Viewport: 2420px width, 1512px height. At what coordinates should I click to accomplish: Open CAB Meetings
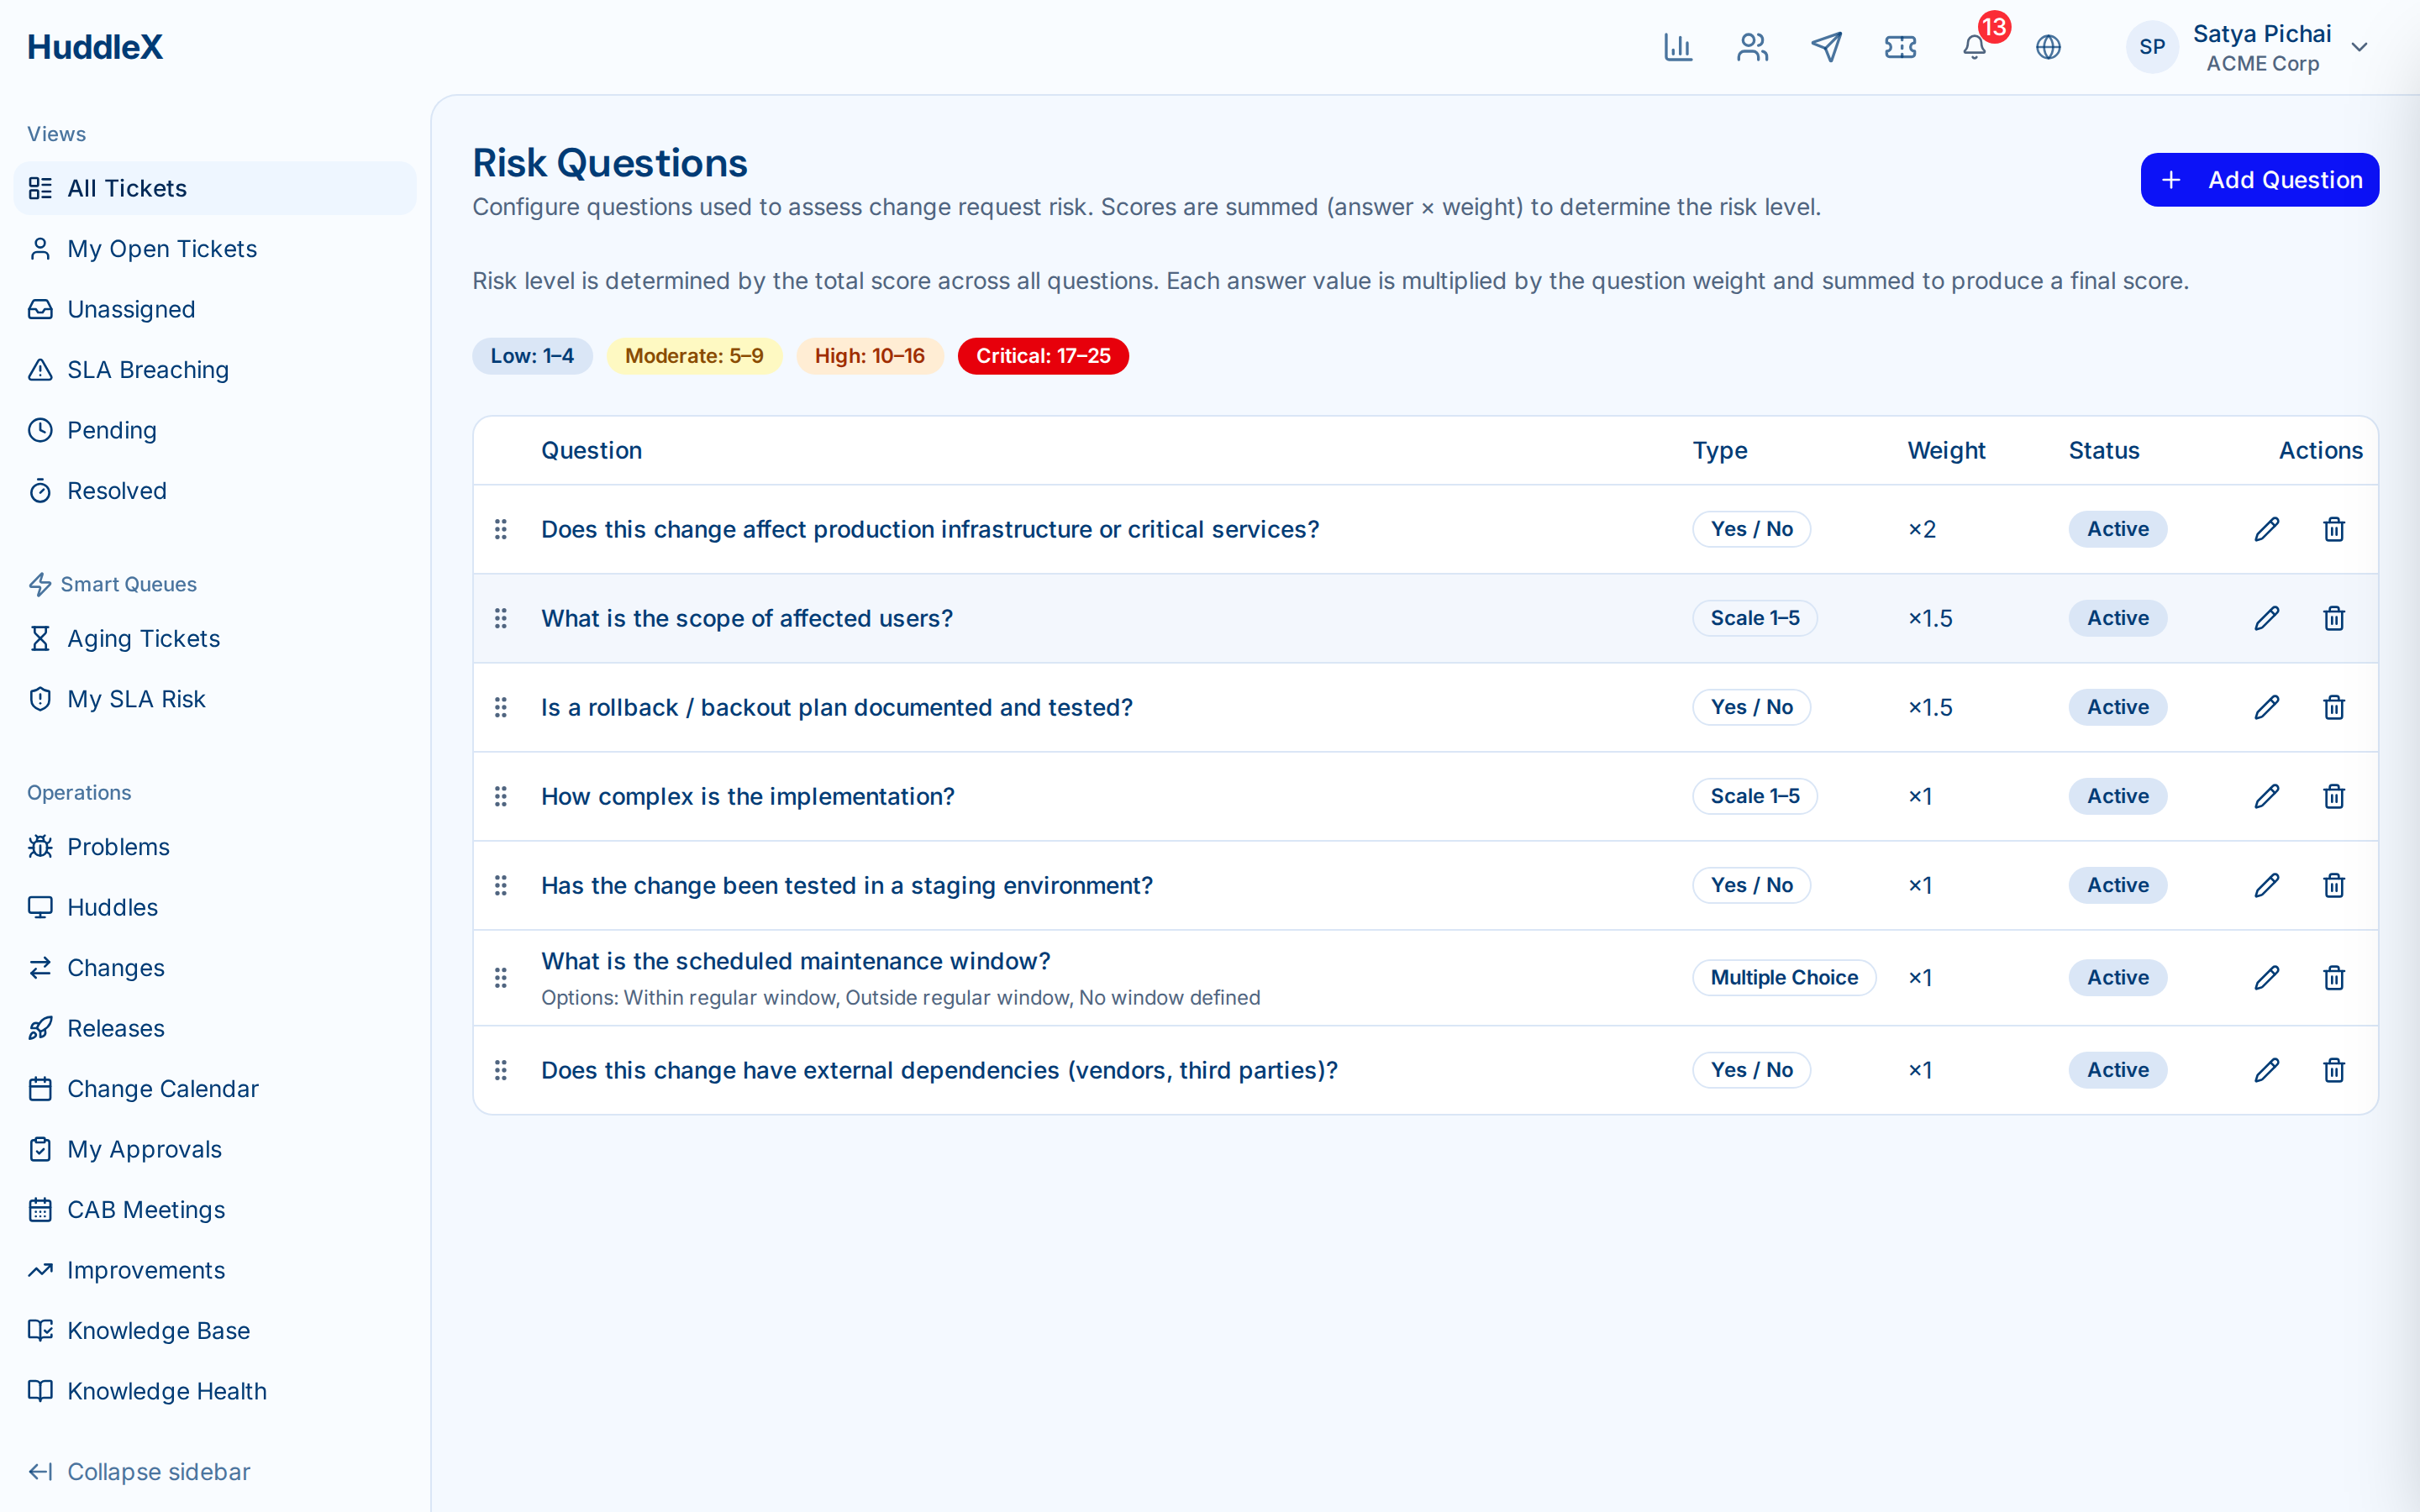(x=215, y=1210)
